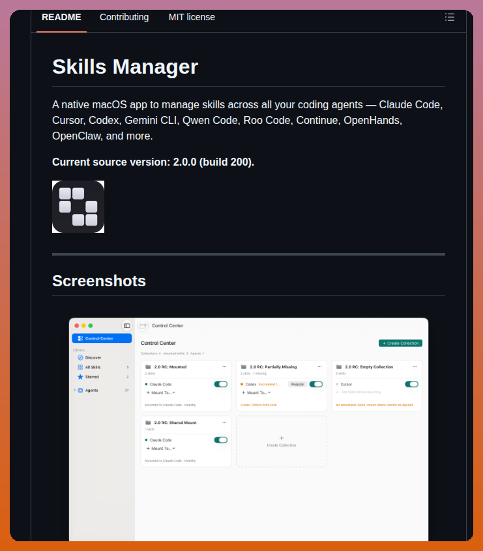Select All Skills in the Library list

pyautogui.click(x=93, y=367)
